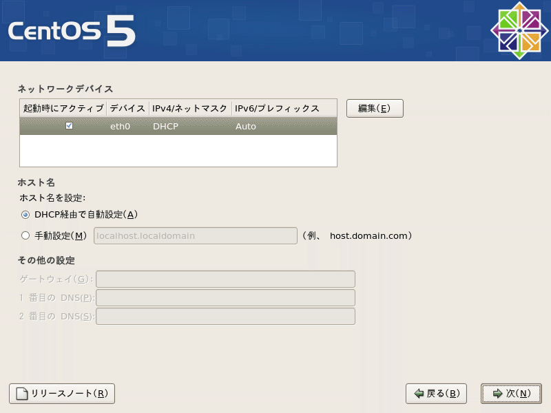Click the Auto IPv6 value
The image size is (551, 413).
pos(246,127)
